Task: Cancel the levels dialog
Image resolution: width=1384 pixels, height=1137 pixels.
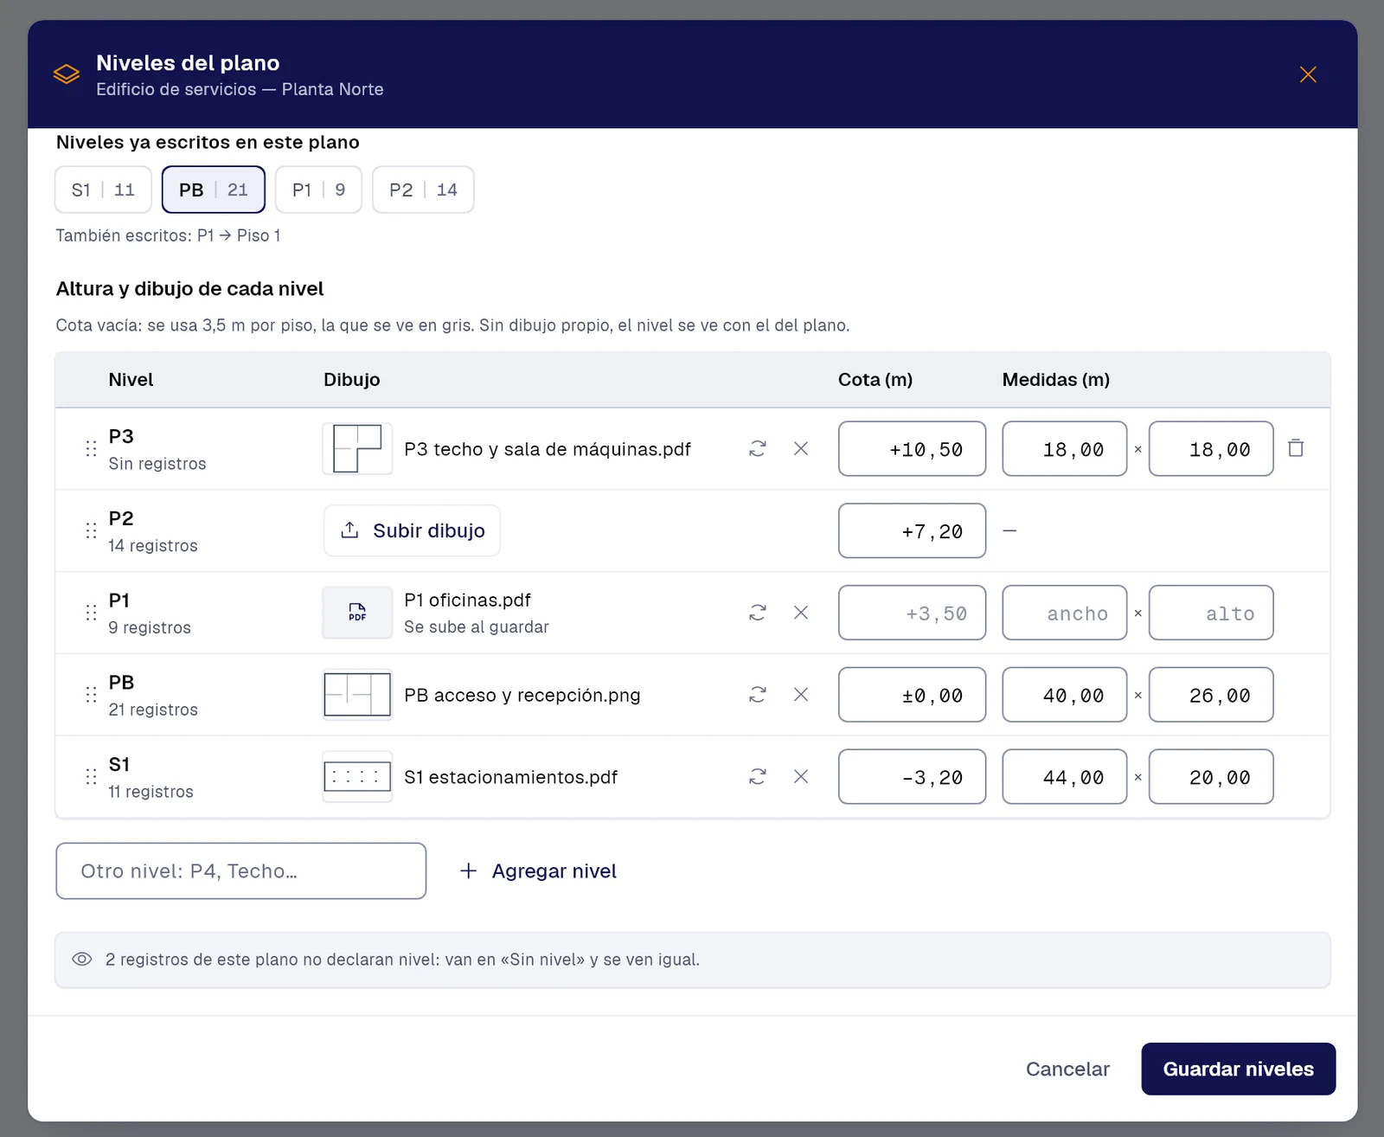Action: coord(1067,1069)
